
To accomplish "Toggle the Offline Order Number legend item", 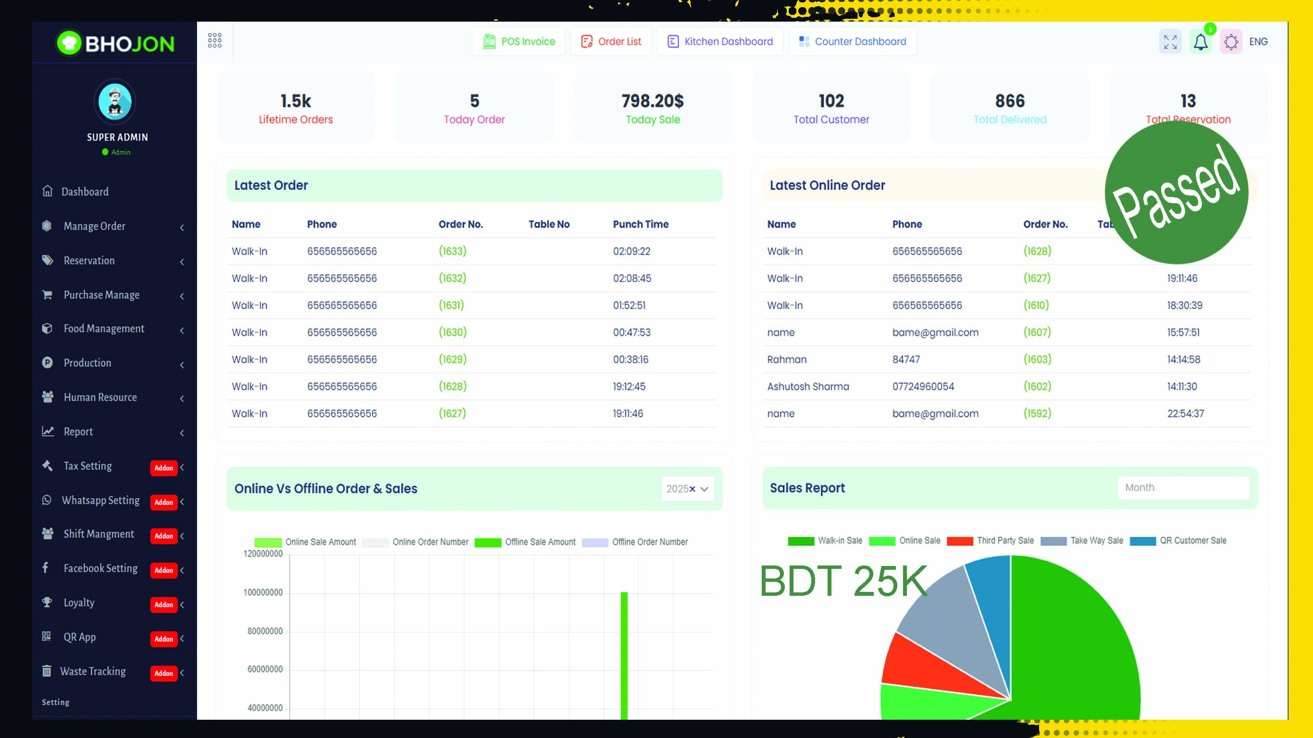I will [x=634, y=542].
